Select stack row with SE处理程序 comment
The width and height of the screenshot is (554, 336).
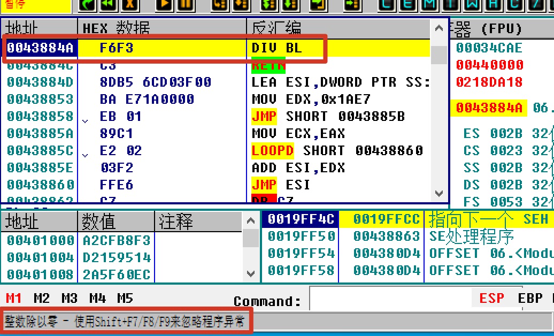pos(407,236)
